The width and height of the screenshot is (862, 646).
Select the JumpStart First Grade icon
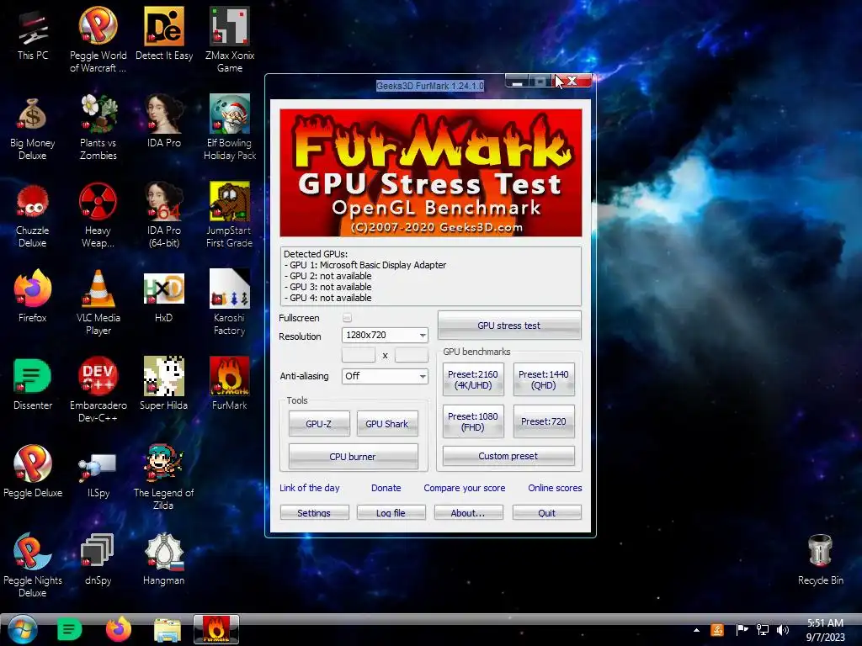tap(229, 215)
